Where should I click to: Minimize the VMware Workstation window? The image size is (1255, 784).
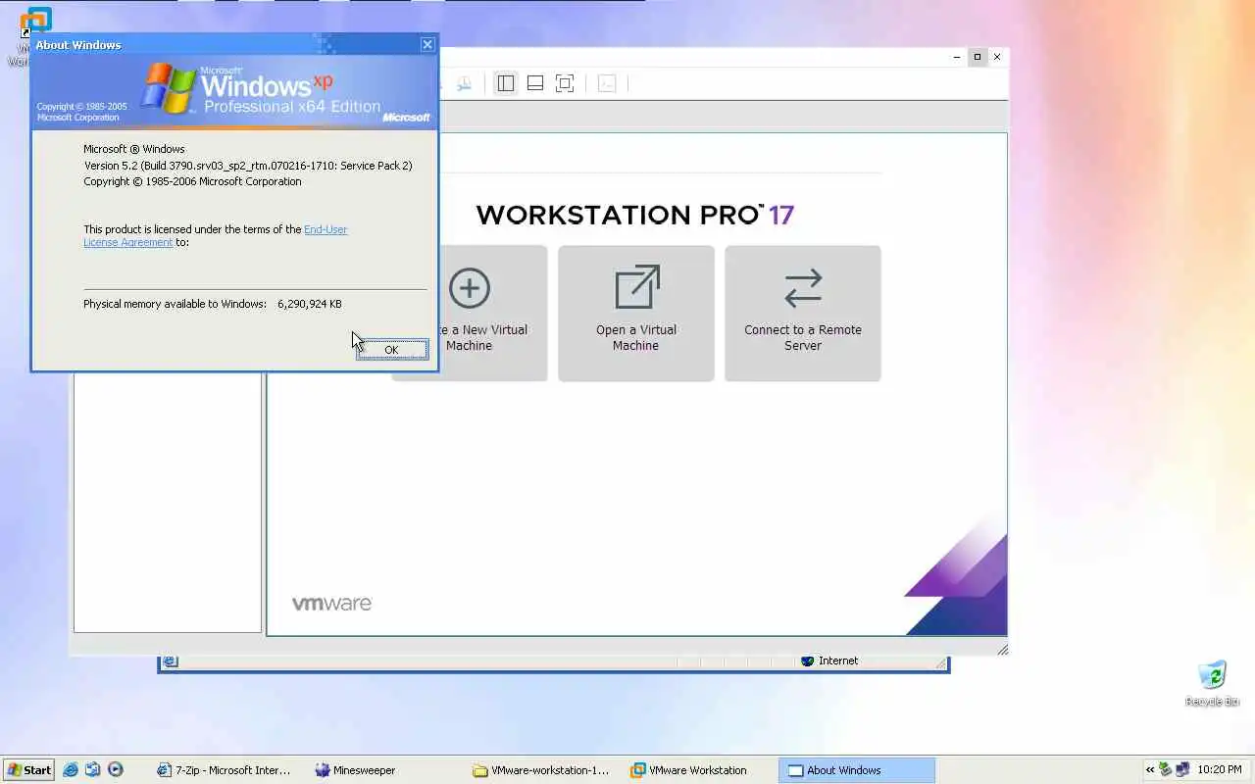click(x=957, y=57)
